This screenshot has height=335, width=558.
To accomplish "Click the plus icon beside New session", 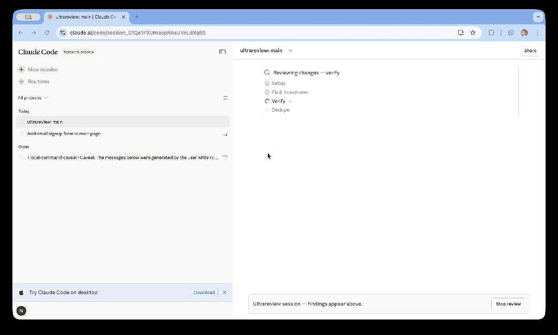I will (21, 69).
